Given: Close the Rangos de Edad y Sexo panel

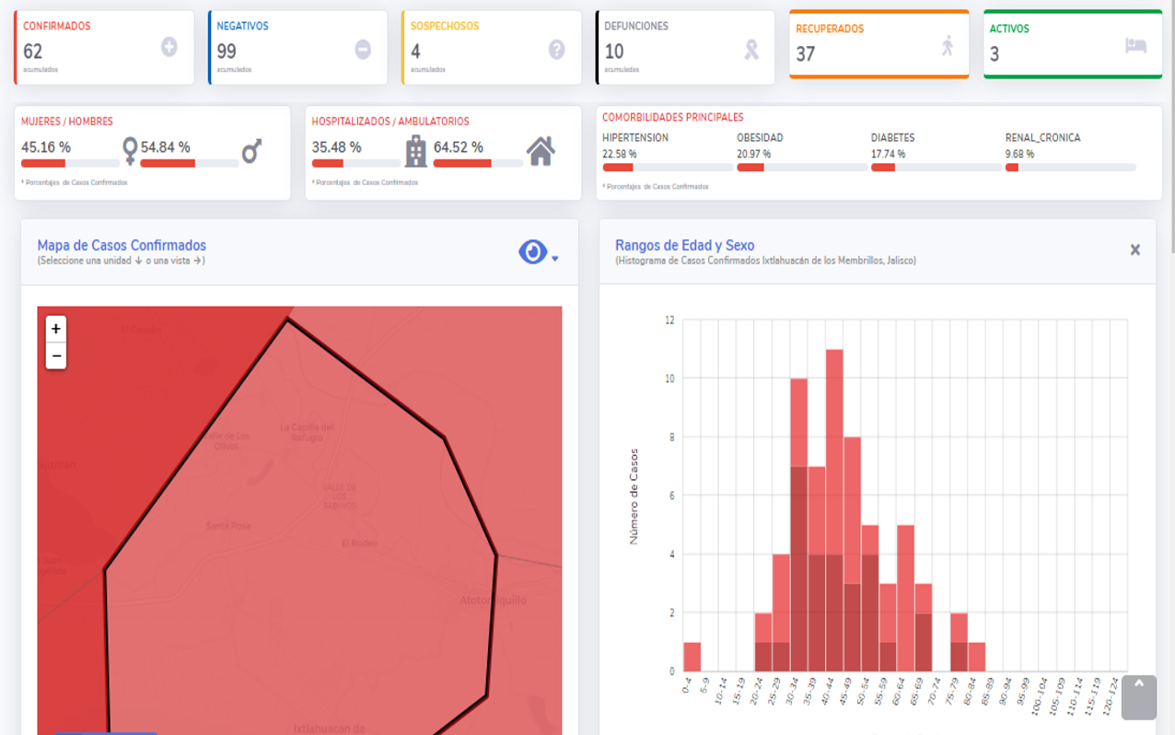Looking at the screenshot, I should coord(1134,250).
